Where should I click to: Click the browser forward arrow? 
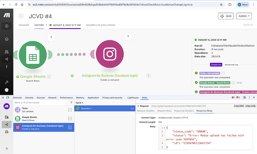tap(10, 4)
